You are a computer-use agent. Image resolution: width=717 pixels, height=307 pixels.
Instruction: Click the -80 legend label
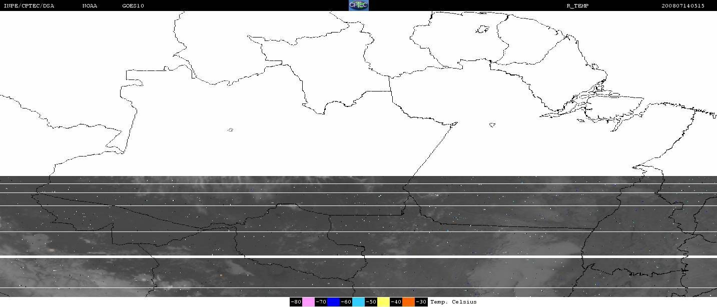click(296, 302)
